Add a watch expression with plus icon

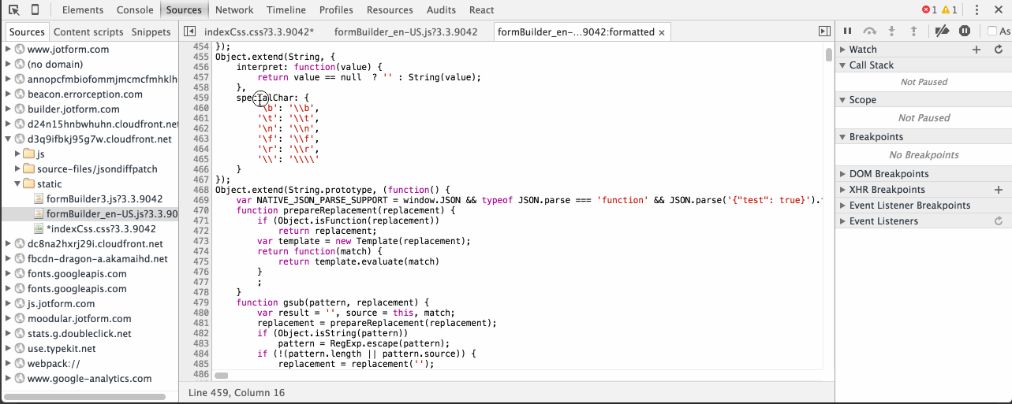click(977, 50)
